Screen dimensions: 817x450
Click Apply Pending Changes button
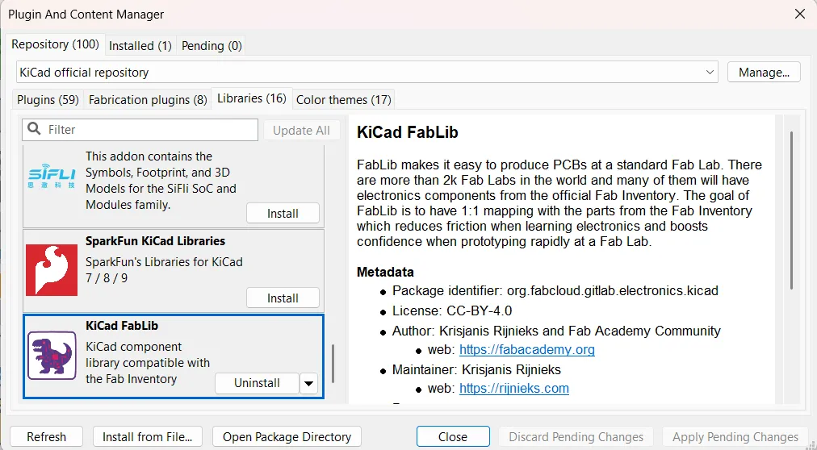pyautogui.click(x=735, y=436)
